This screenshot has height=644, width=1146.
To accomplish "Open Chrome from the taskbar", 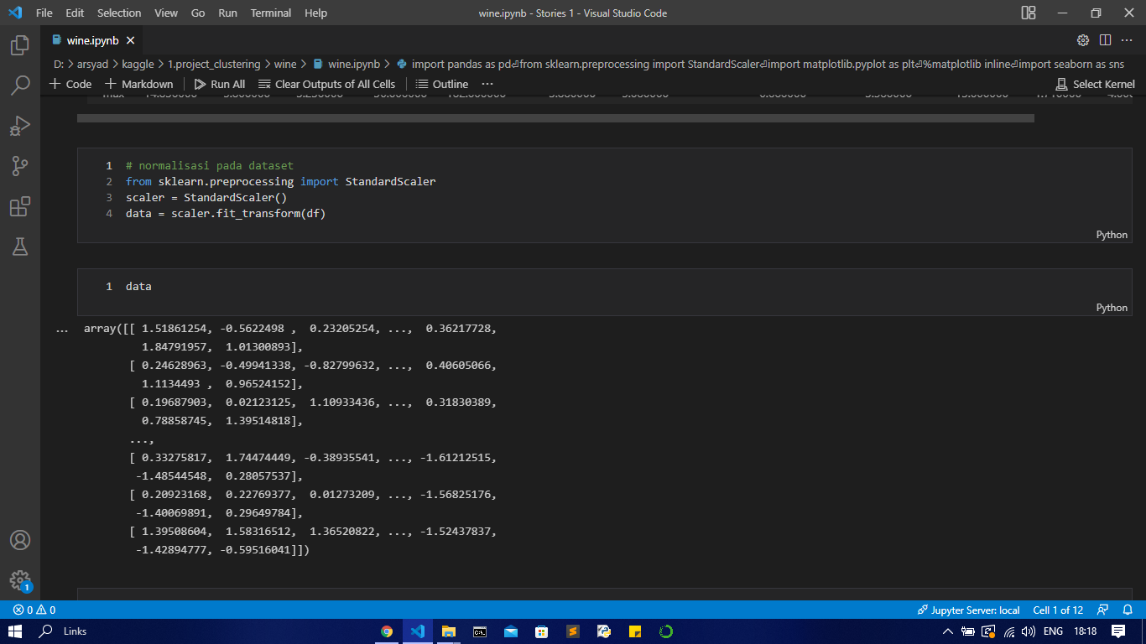I will [x=386, y=631].
